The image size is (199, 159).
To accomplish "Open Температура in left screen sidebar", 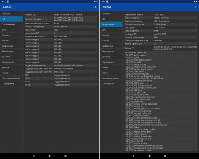I will click(x=11, y=51).
